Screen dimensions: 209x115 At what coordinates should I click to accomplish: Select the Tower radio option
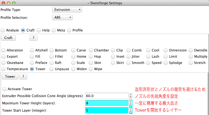(32, 69)
